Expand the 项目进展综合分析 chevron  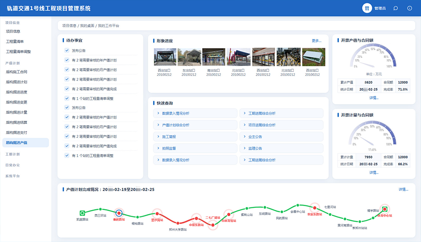245,125
